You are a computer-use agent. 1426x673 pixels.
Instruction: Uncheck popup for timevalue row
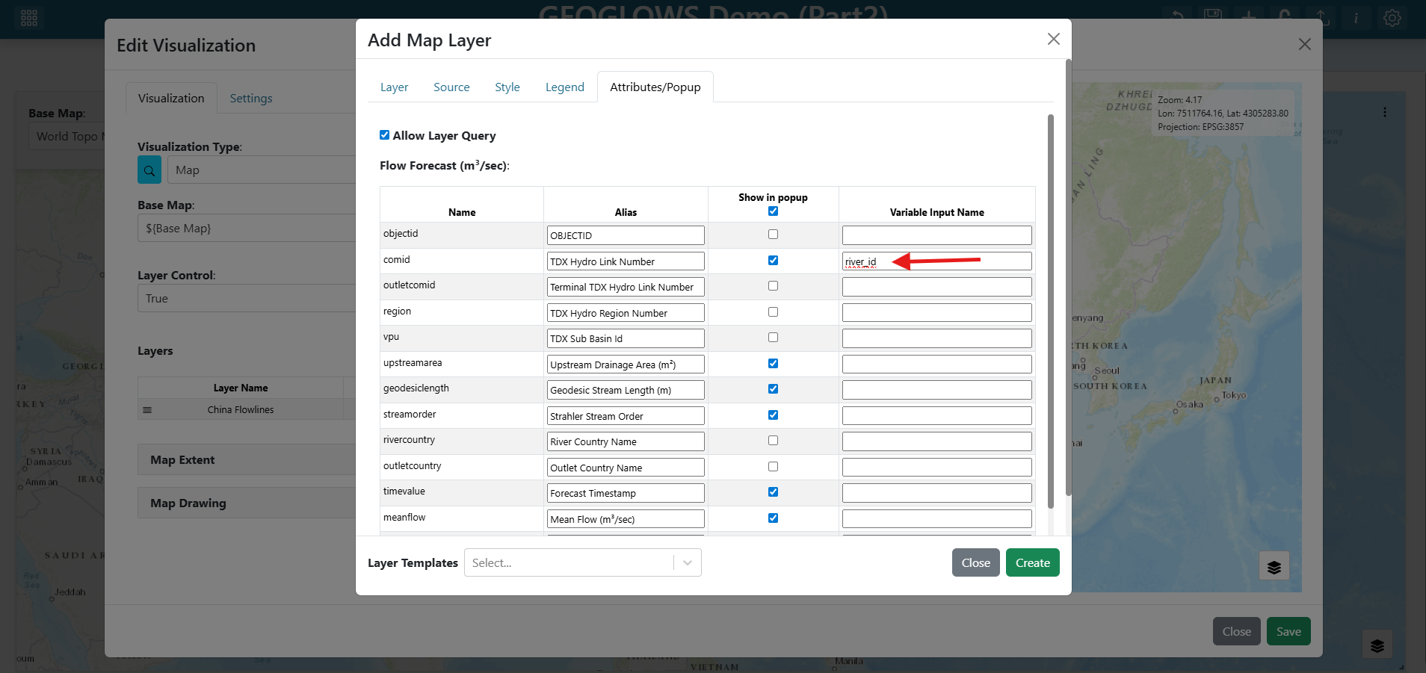(x=773, y=492)
